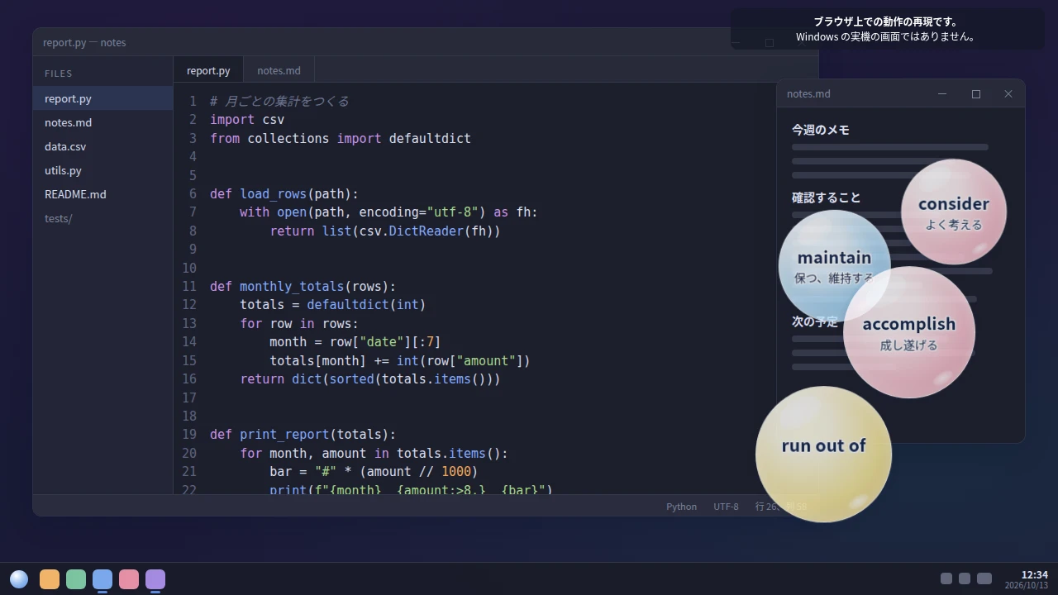Close the notes.md floating window
The image size is (1058, 595).
click(1008, 94)
